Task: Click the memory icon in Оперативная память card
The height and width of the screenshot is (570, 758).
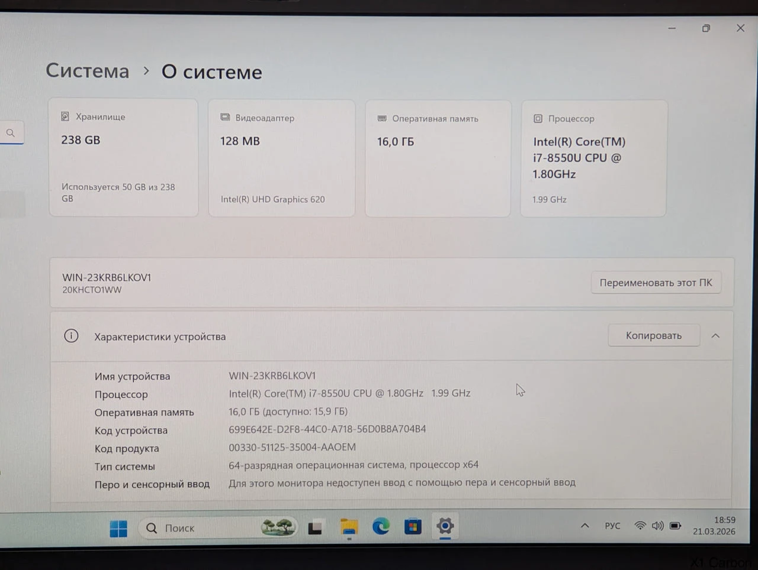Action: click(x=382, y=118)
